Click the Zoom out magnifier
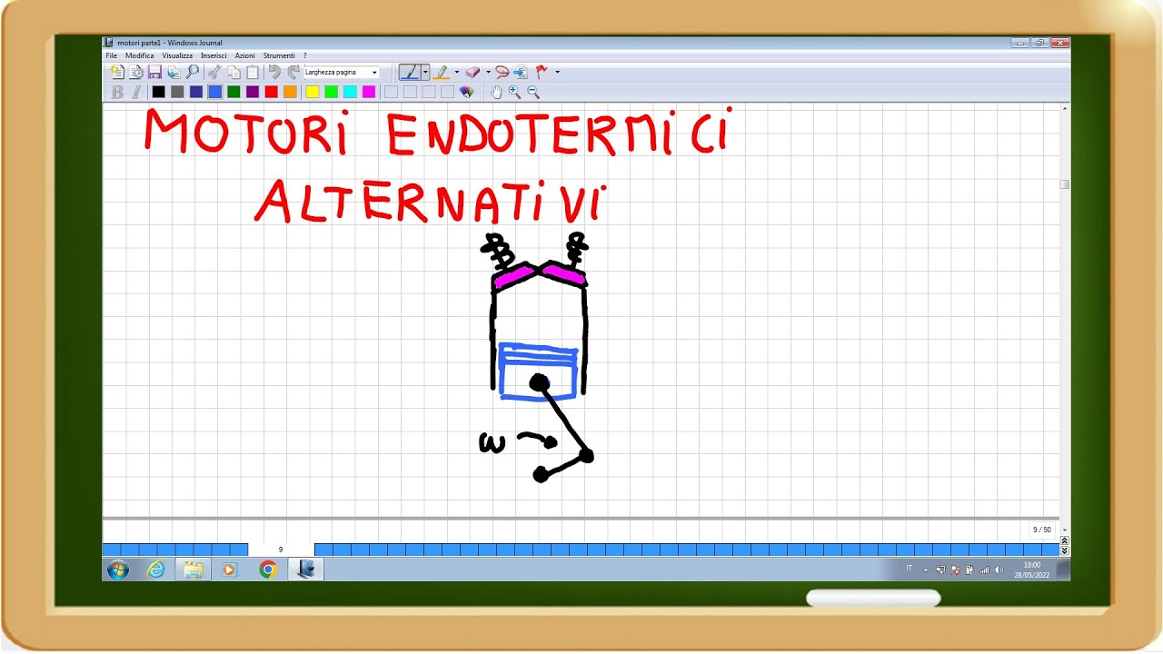The height and width of the screenshot is (654, 1163). click(x=533, y=92)
